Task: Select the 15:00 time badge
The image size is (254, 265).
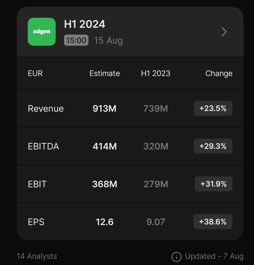Action: (x=76, y=40)
